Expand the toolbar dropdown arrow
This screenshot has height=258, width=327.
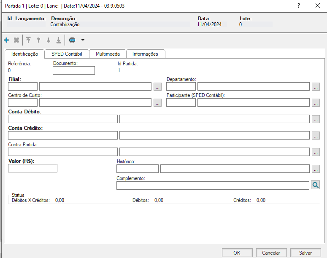click(x=83, y=40)
